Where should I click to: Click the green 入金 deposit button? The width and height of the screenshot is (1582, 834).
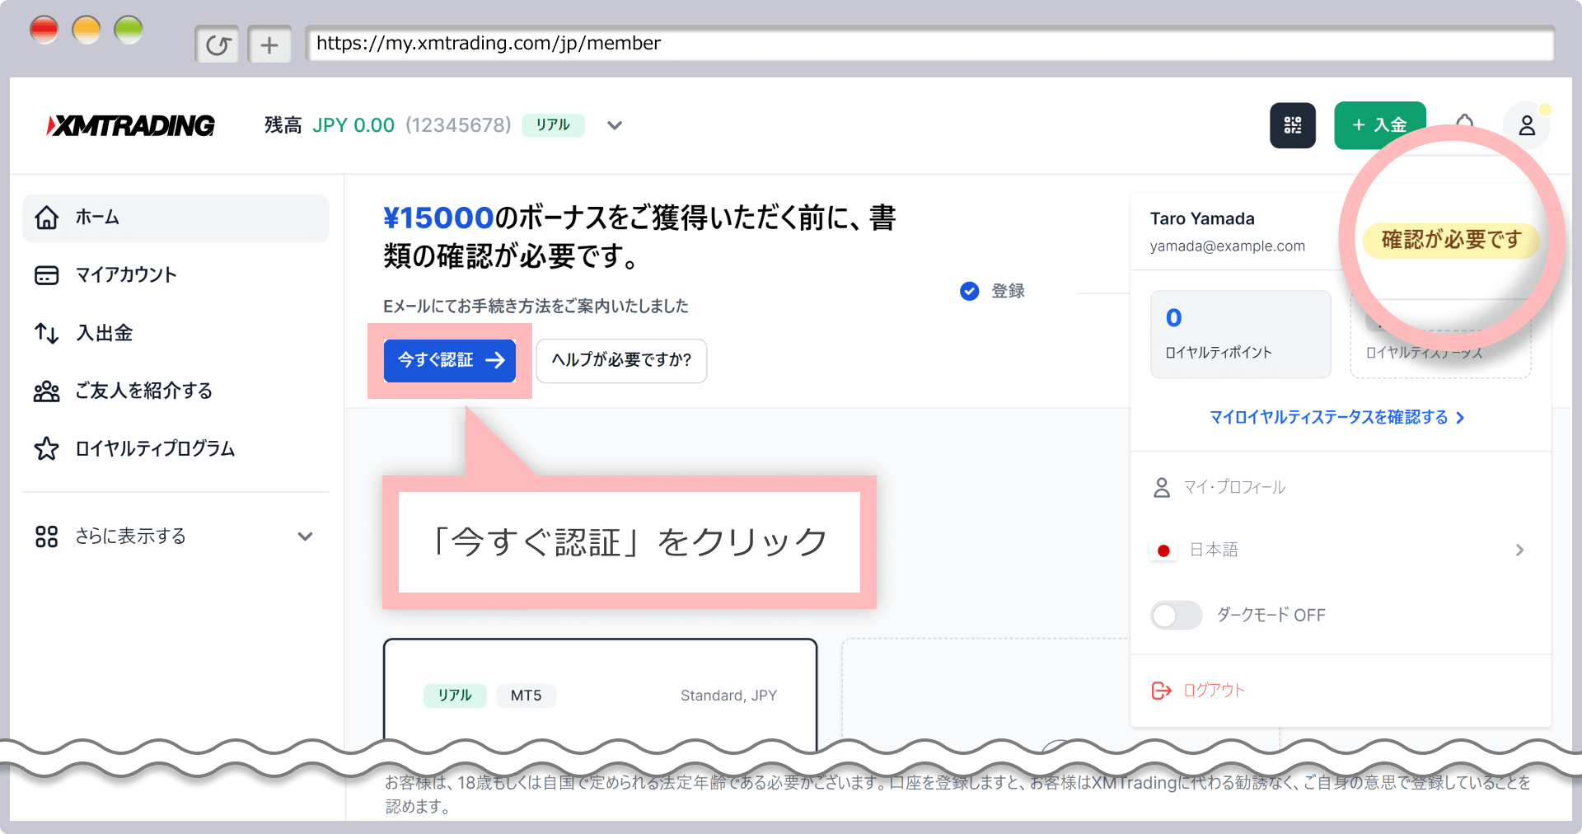click(1379, 125)
